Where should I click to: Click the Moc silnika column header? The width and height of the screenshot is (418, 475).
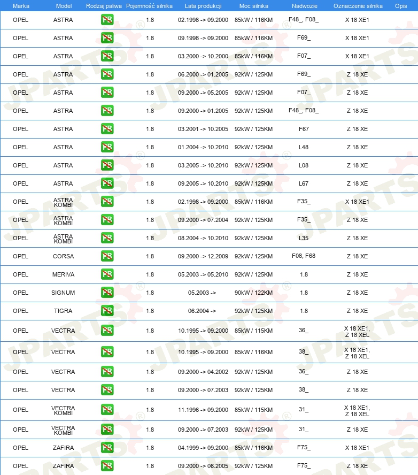[x=254, y=6]
